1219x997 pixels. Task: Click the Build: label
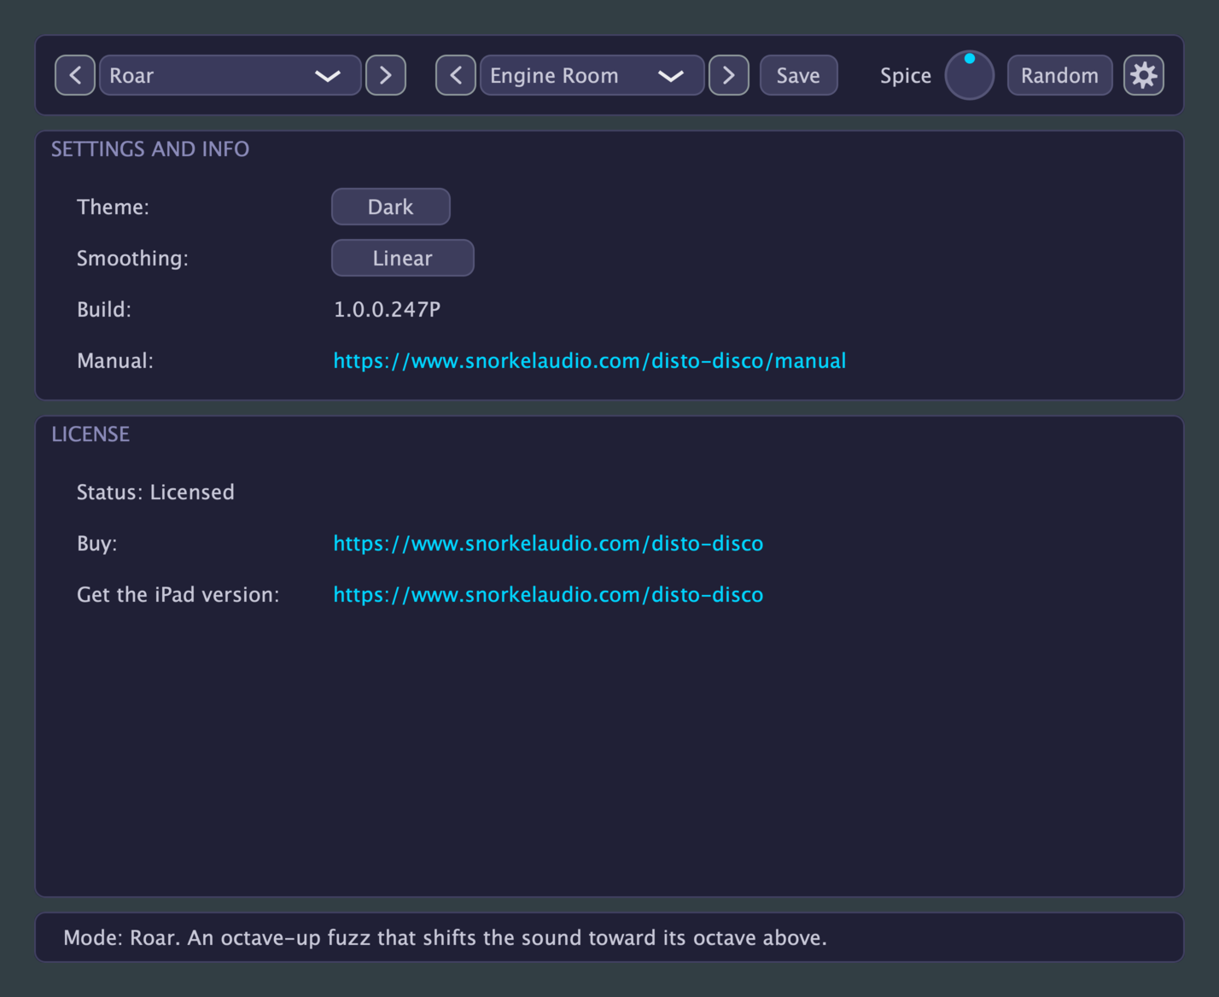104,310
